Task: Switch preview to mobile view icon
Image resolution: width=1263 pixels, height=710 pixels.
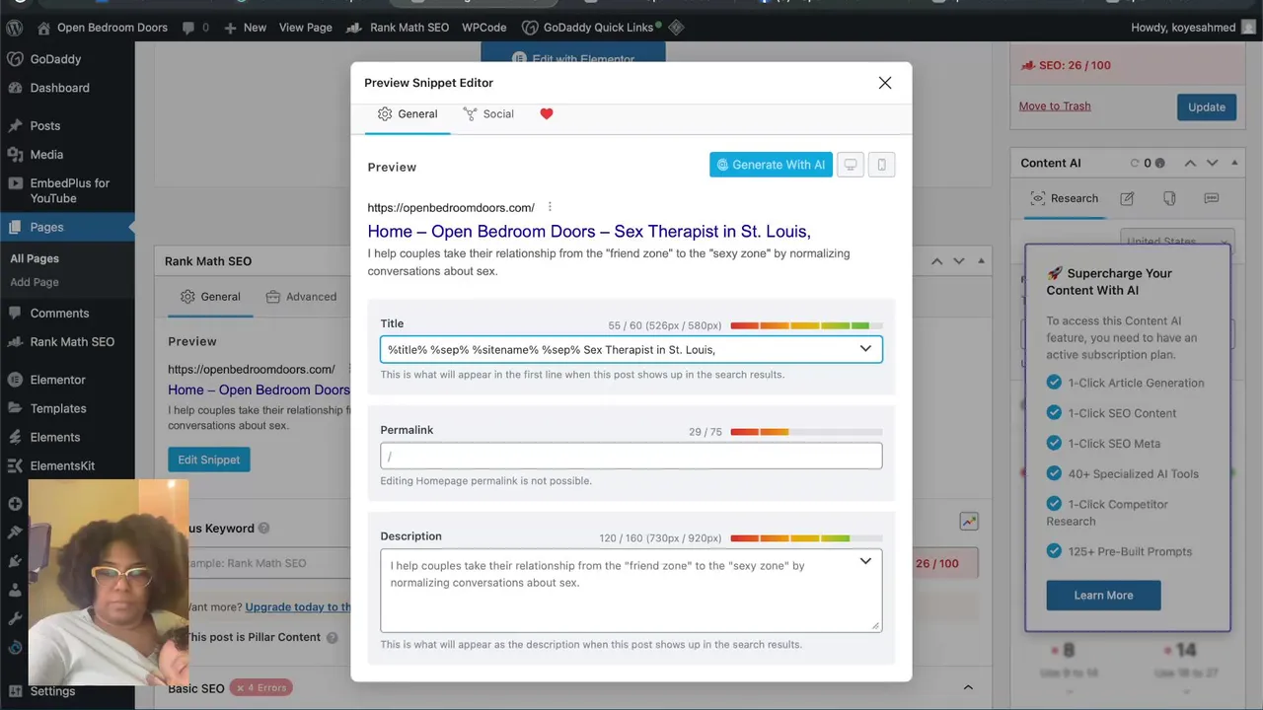Action: (881, 165)
